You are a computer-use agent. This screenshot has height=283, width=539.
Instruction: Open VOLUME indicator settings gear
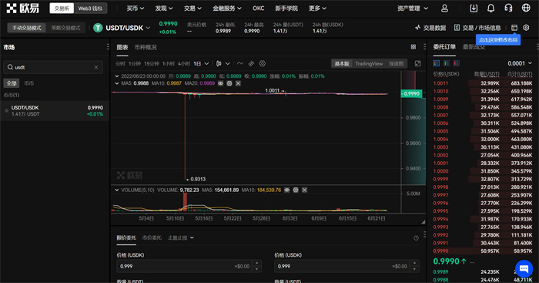click(296, 190)
